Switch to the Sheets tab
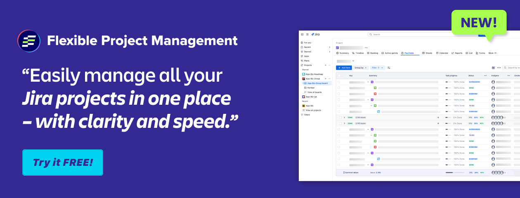 [427, 53]
